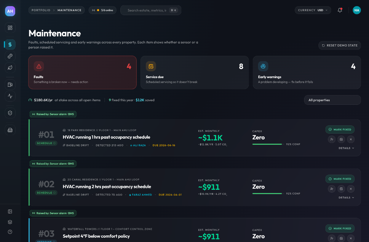369x242 pixels.
Task: Click the SCHEDULE tag under #02
Action: 46,193
